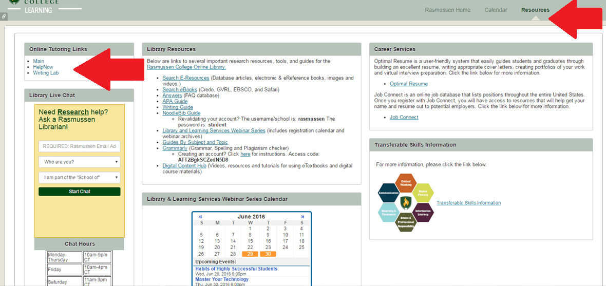Click the Transferable Skills hexagon graphic
The height and width of the screenshot is (286, 606).
[406, 202]
